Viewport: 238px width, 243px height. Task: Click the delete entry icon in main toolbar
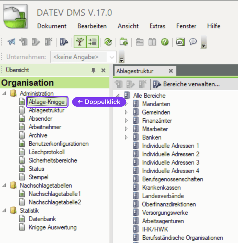(x=48, y=42)
